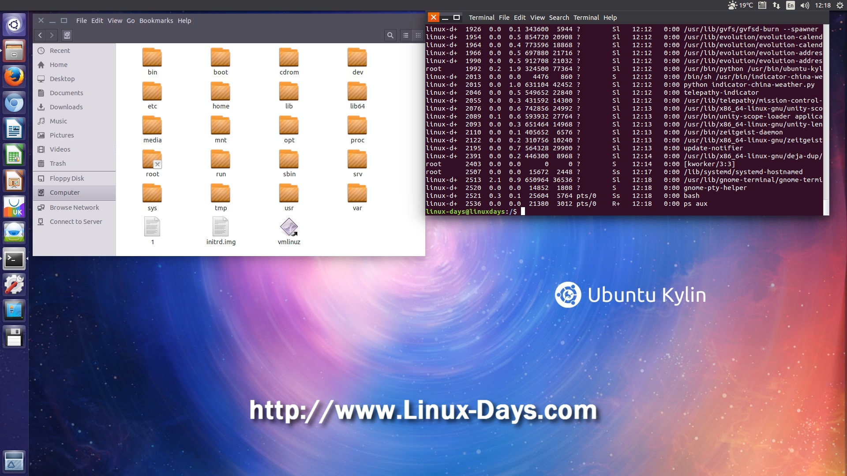Select Browse Network in the sidebar
The width and height of the screenshot is (847, 476).
74,208
